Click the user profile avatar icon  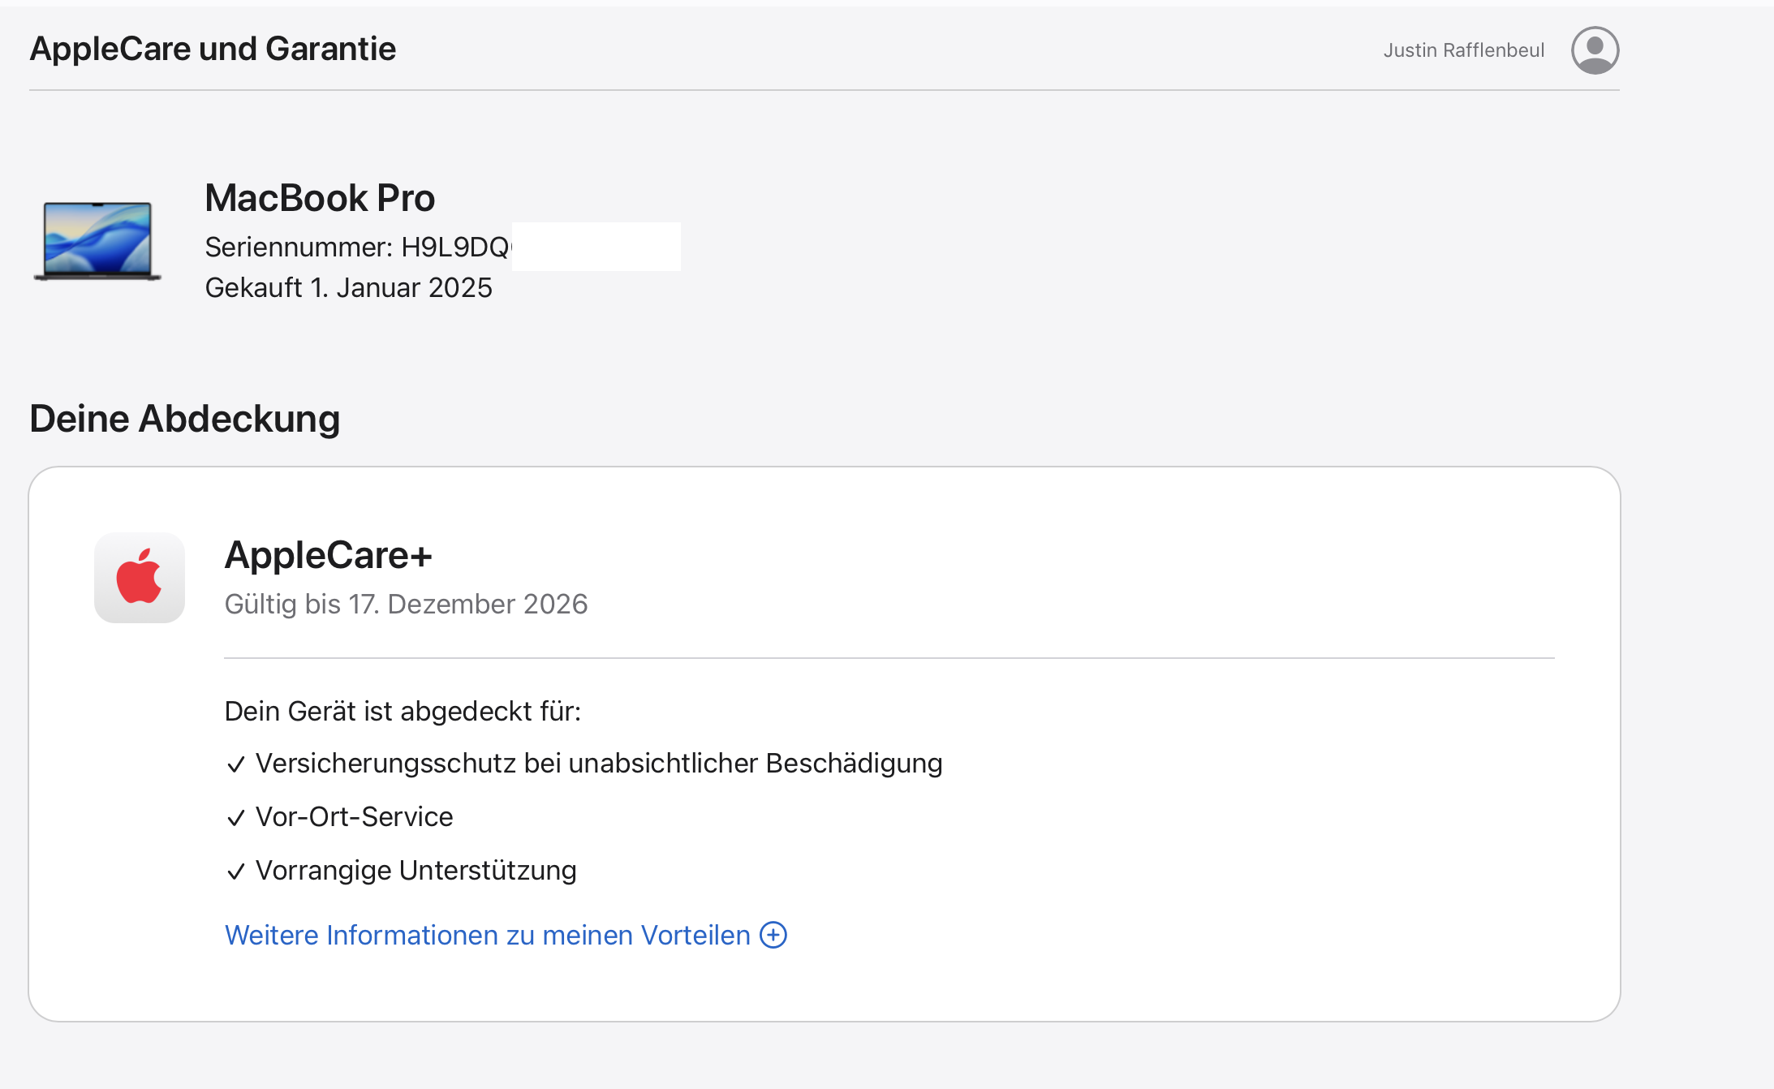[x=1595, y=50]
